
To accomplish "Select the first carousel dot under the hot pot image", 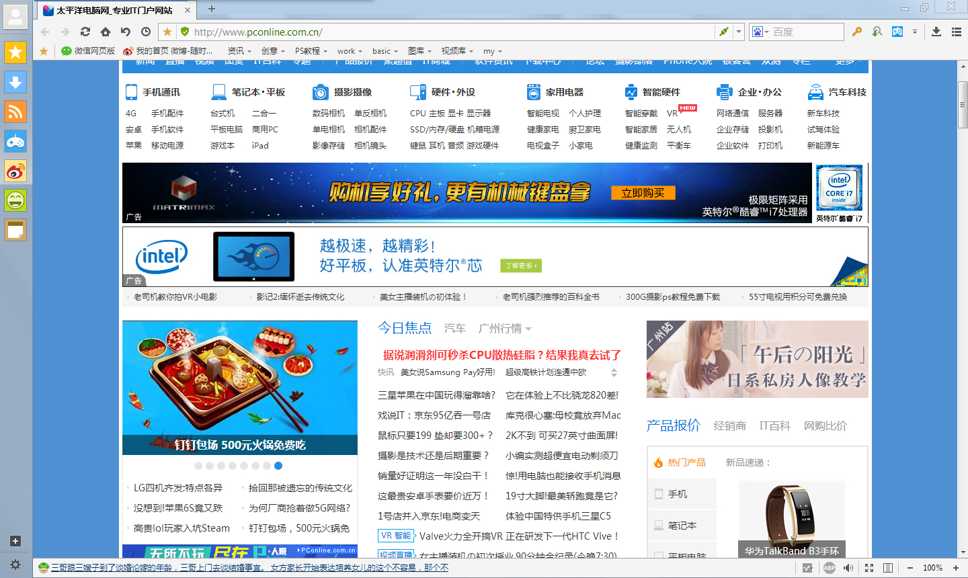I will 198,466.
